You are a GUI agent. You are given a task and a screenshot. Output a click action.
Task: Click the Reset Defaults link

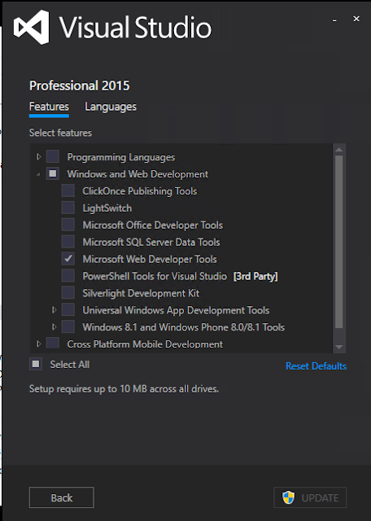pos(316,366)
